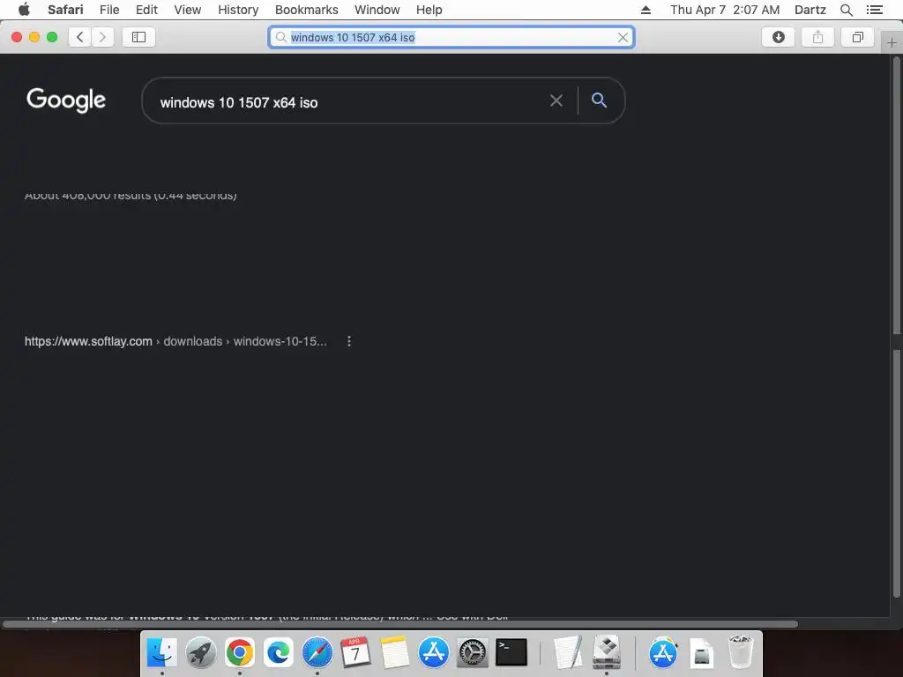Open the Edit menu
This screenshot has width=903, height=677.
click(146, 10)
